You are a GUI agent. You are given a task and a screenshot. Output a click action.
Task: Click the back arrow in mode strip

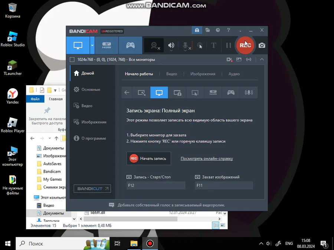pos(127,93)
